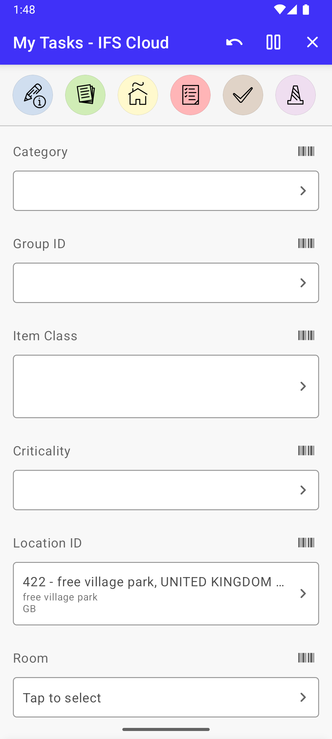Image resolution: width=332 pixels, height=739 pixels.
Task: Tap the beige checkmark icon
Action: click(243, 95)
